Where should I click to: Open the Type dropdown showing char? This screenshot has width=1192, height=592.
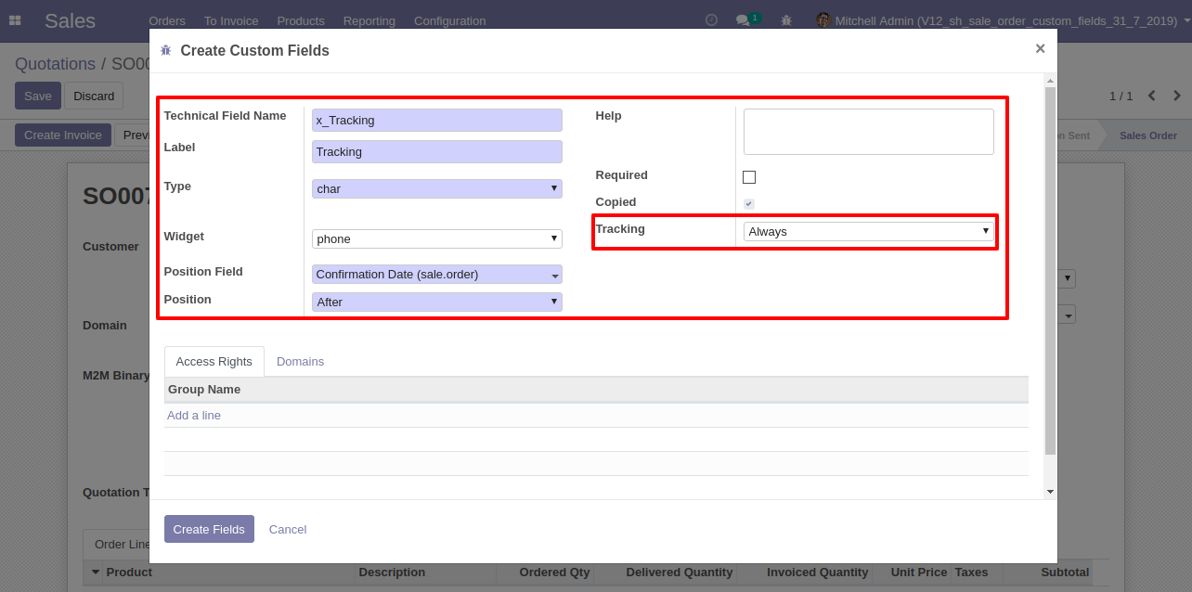coord(436,188)
